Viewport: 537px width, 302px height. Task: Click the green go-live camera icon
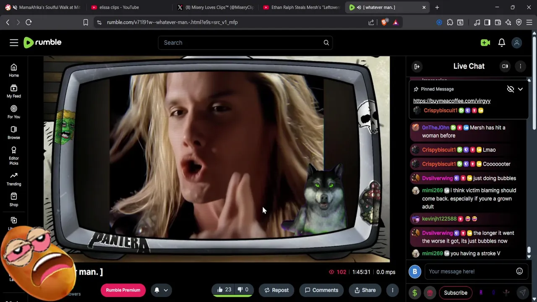[485, 42]
